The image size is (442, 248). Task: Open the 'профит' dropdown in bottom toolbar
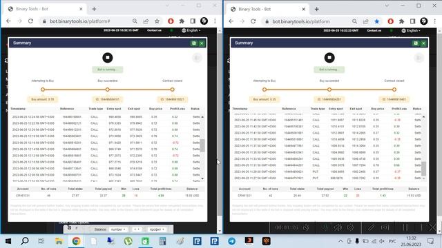coord(157,229)
